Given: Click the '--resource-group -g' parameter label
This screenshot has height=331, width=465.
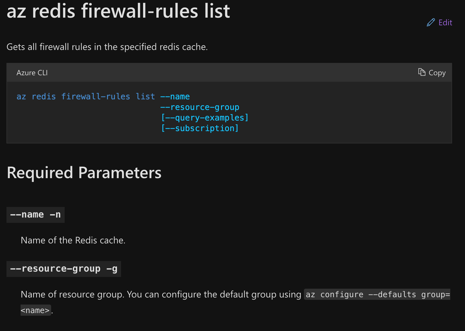Looking at the screenshot, I should point(64,269).
